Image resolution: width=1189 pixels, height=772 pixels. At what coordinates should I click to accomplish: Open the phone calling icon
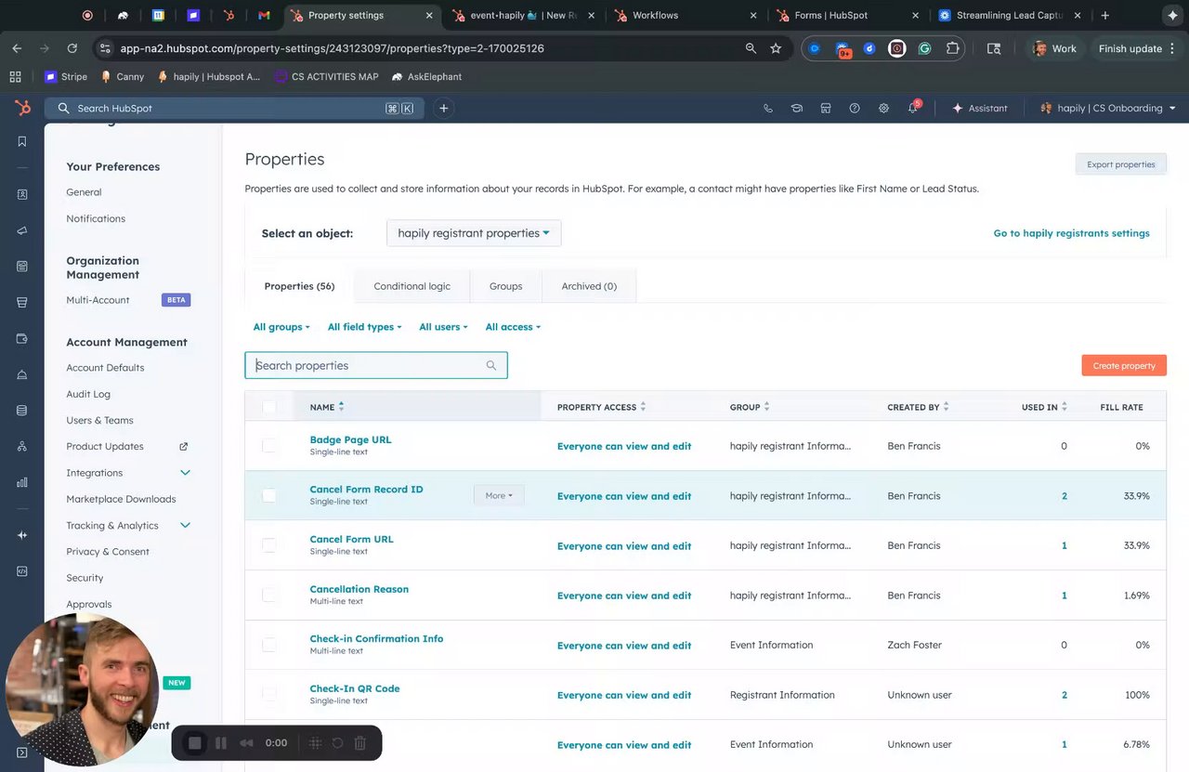[768, 108]
